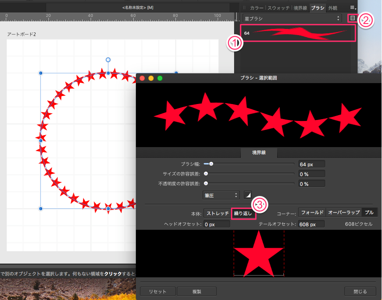Choose フォールド corner style
Viewport: 382px width, 300px height.
pyautogui.click(x=312, y=213)
